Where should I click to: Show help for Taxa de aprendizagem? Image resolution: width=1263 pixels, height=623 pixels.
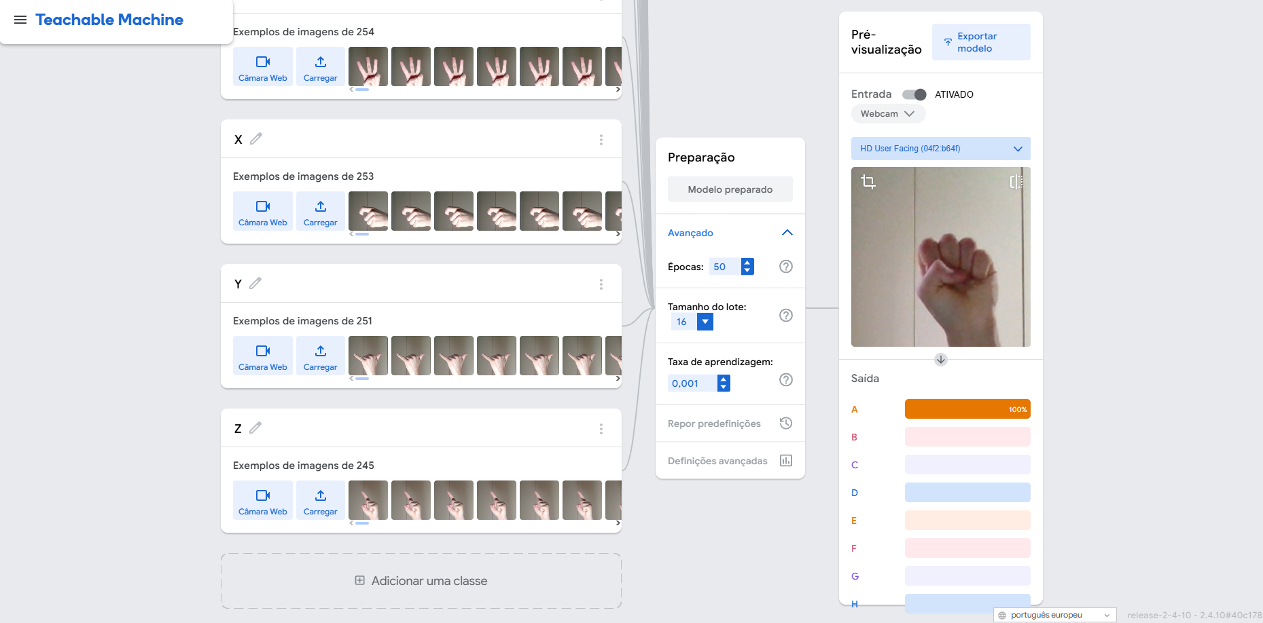pos(785,380)
